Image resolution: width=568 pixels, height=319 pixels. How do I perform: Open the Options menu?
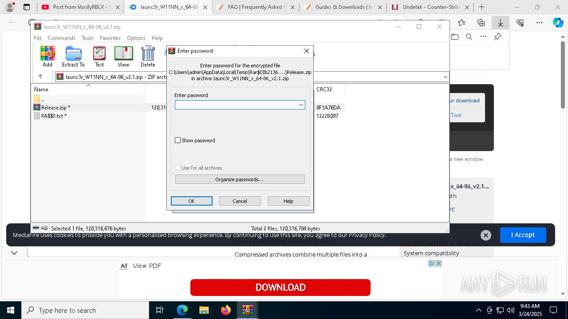[136, 38]
